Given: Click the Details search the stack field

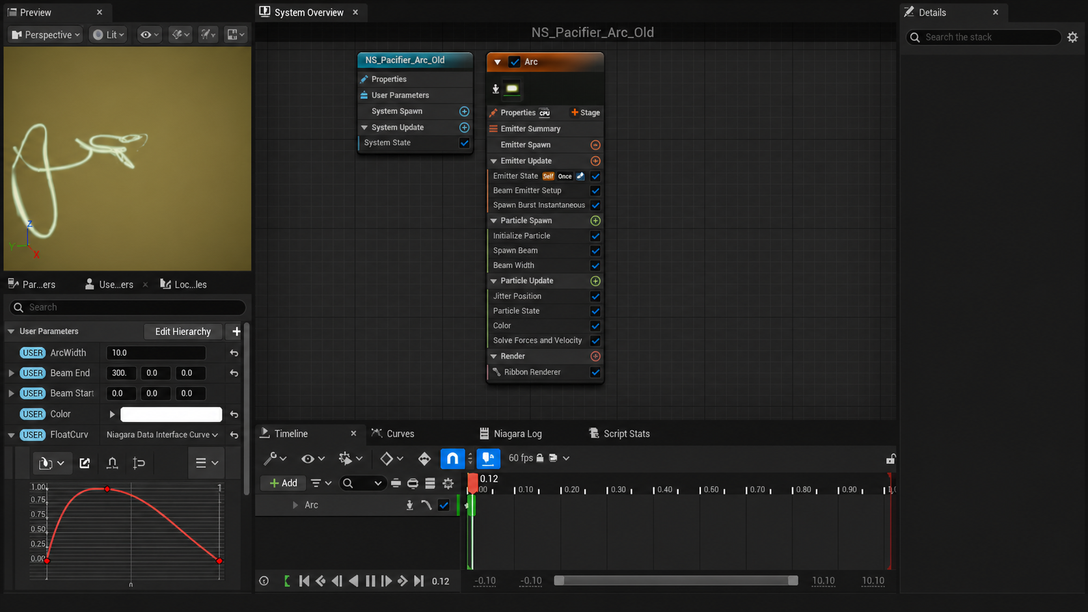Looking at the screenshot, I should [984, 37].
